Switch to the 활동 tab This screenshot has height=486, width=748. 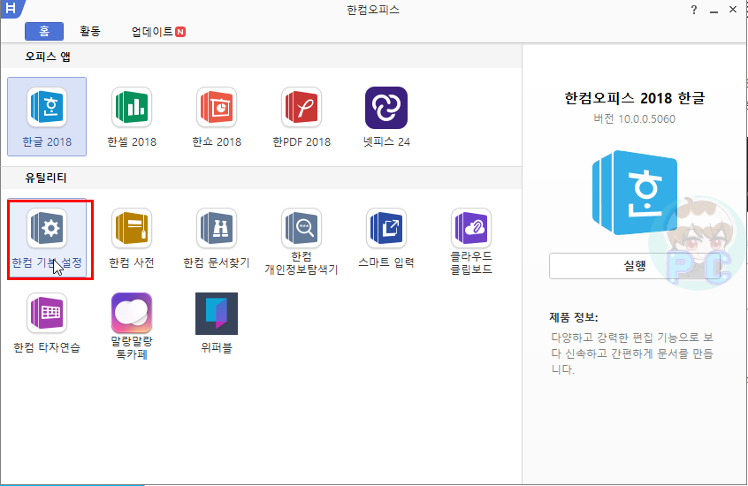[89, 32]
